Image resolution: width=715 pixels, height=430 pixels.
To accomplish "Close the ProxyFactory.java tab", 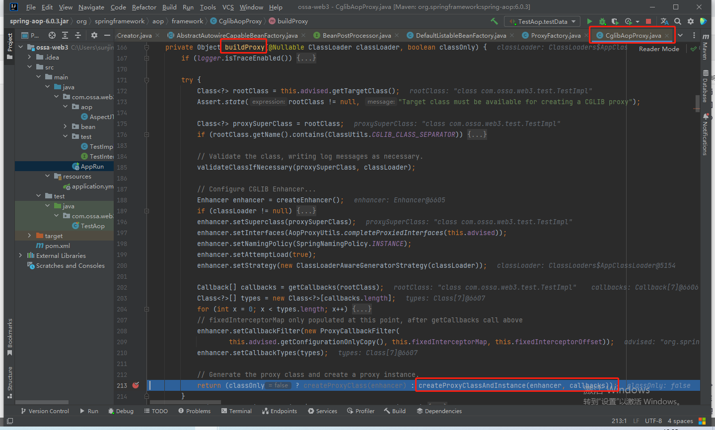I will click(586, 36).
